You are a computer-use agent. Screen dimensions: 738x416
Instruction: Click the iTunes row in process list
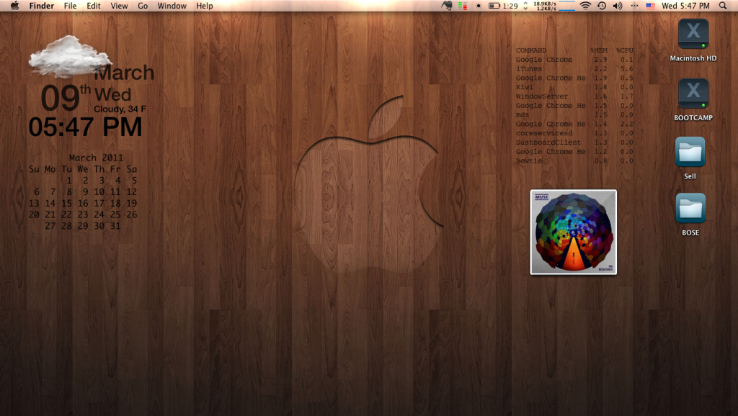pos(574,68)
